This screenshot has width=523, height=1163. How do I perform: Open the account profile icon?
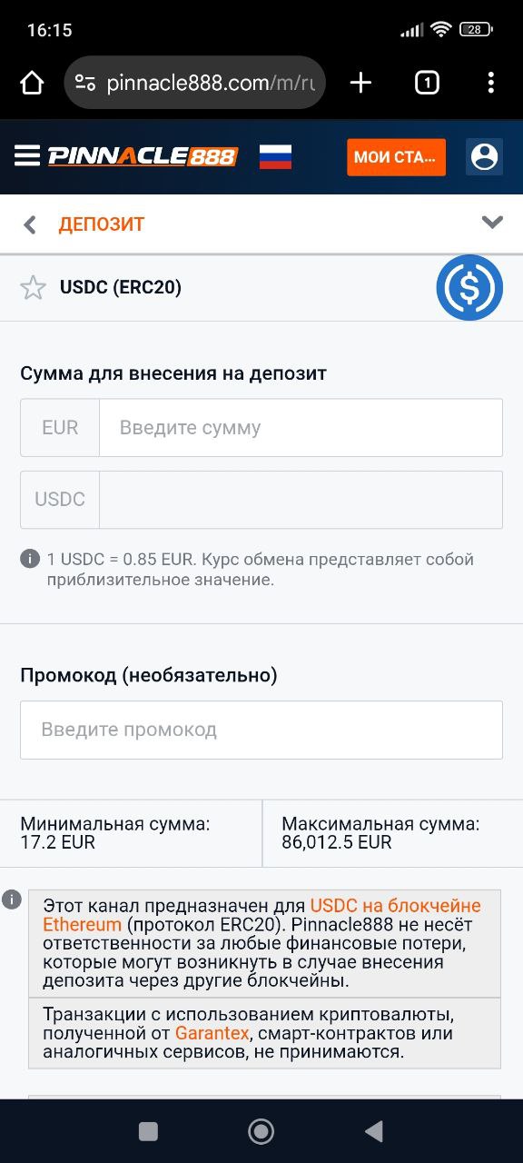pos(484,155)
